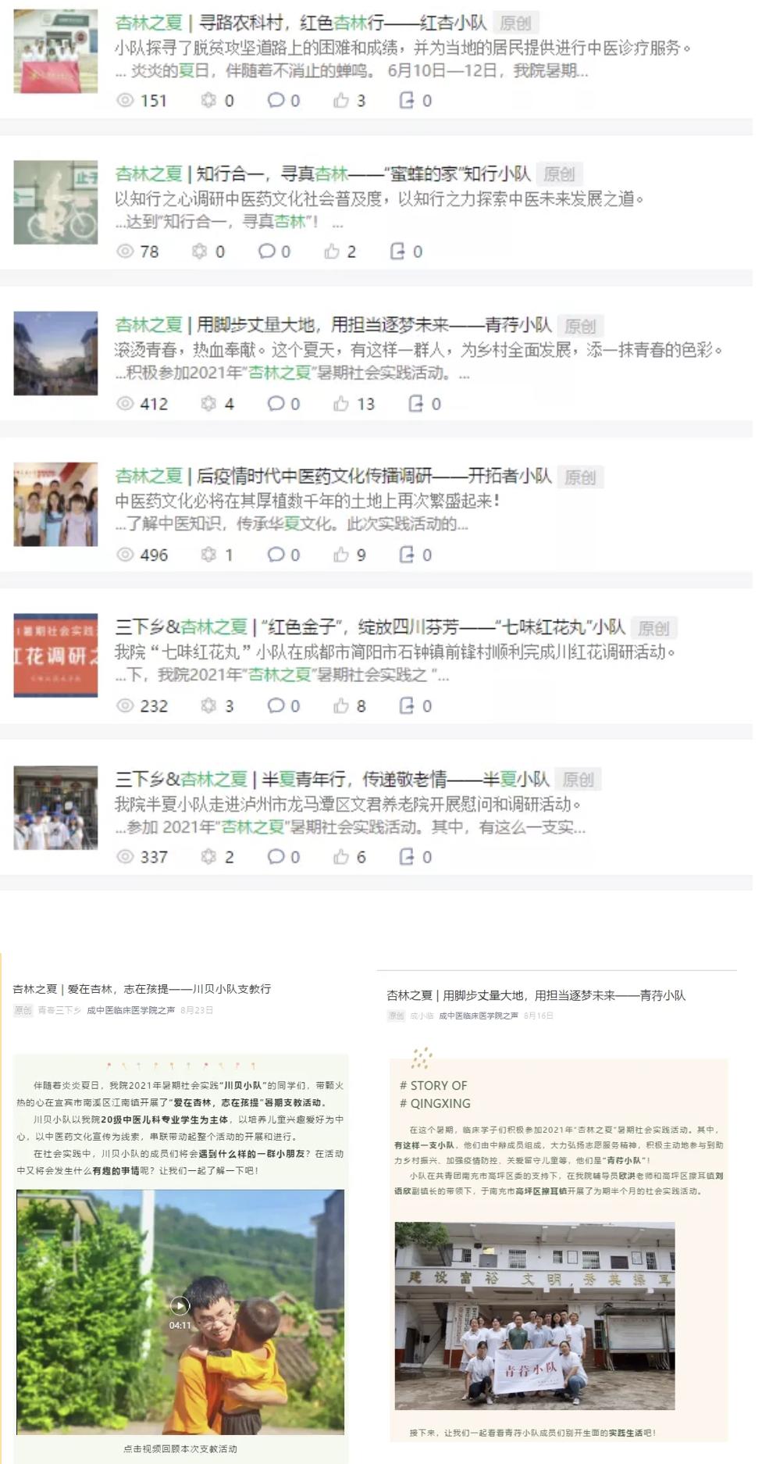Play the 04:11 video of 川贝小队

point(180,1305)
